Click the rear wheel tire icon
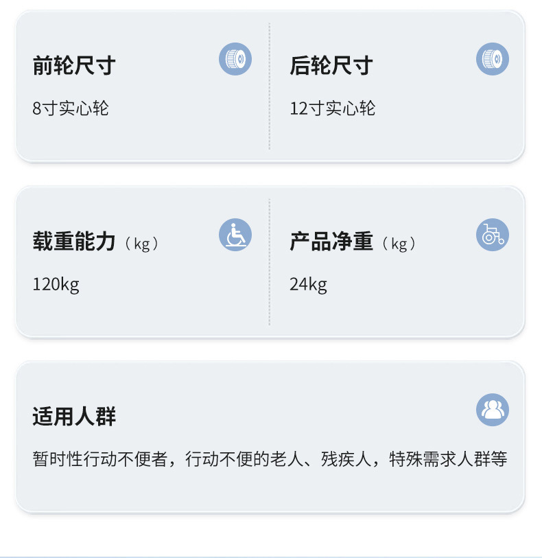Screen dimensions: 542x558 point(493,59)
